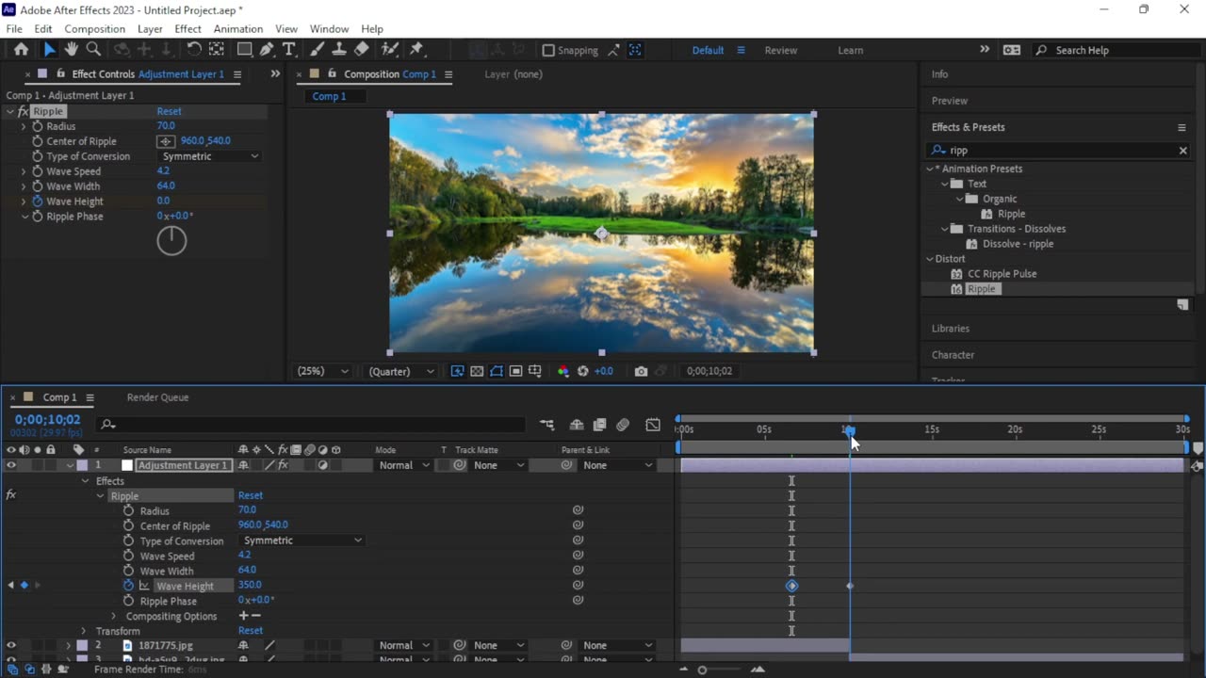1206x678 pixels.
Task: Select the Roto Brush tool
Action: pos(389,50)
